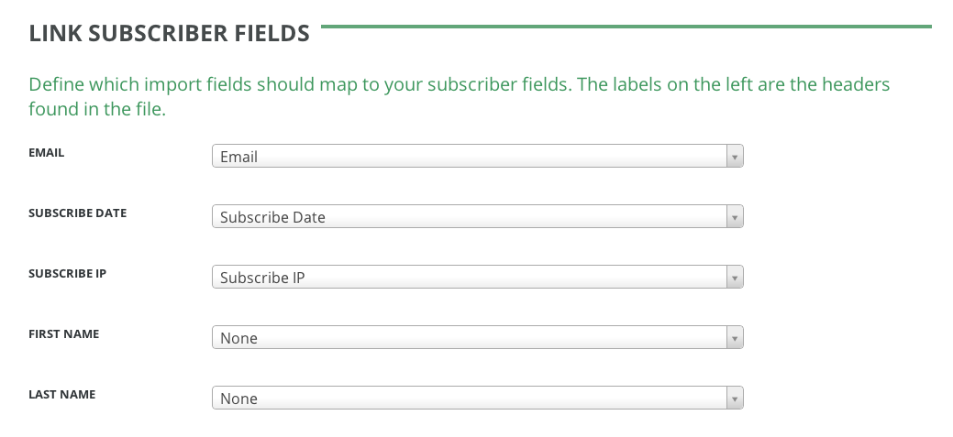The width and height of the screenshot is (953, 437).
Task: Click the green import fields description text
Action: tap(459, 85)
